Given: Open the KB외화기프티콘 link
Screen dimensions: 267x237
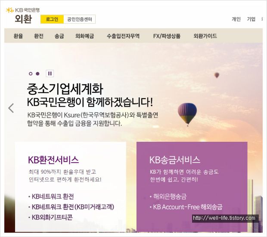Looking at the screenshot, I should [52, 217].
